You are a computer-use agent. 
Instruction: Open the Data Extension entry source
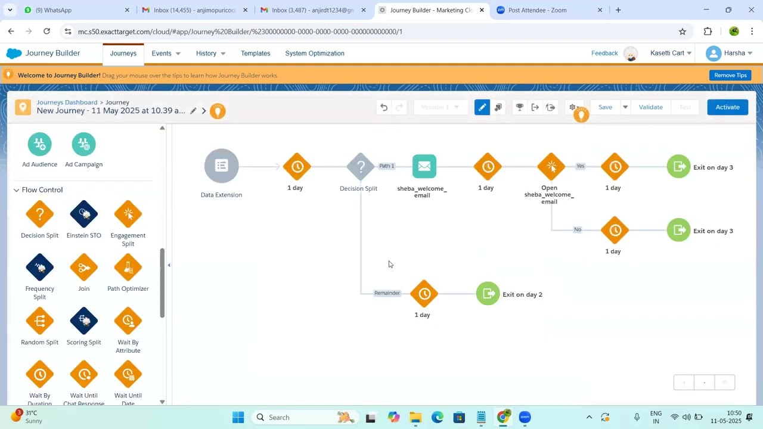pos(222,166)
